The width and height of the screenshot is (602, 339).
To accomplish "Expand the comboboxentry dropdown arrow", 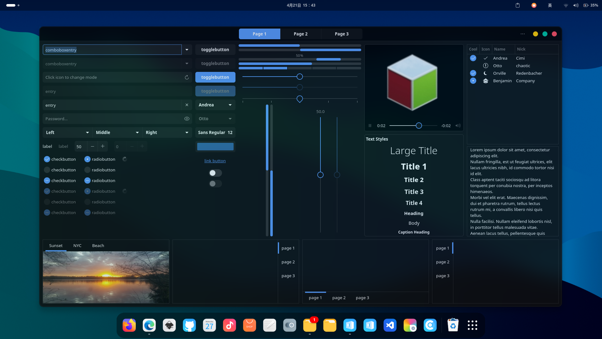I will click(187, 50).
